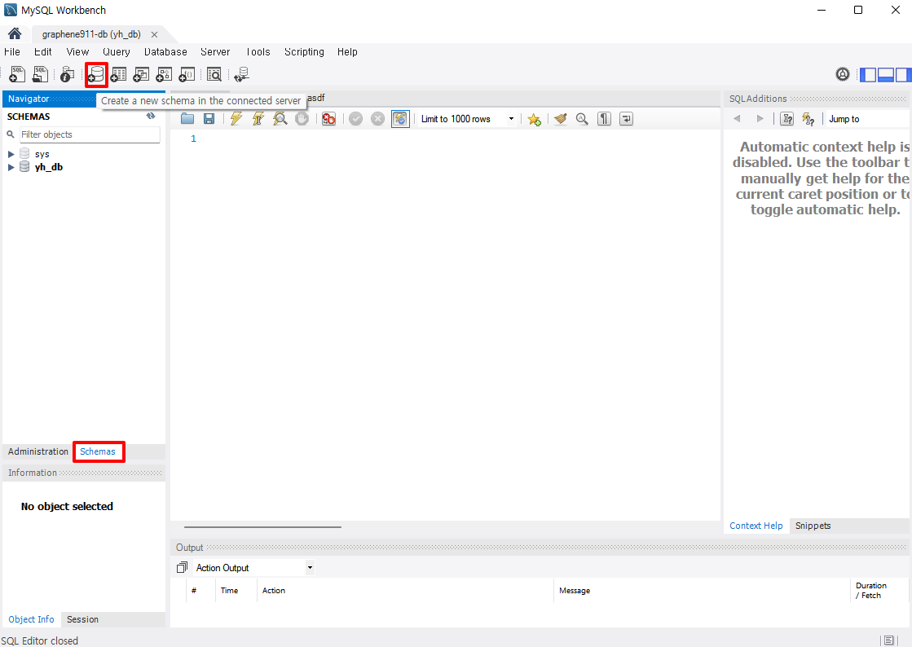Image resolution: width=912 pixels, height=647 pixels.
Task: Stop the running query icon
Action: tap(302, 119)
